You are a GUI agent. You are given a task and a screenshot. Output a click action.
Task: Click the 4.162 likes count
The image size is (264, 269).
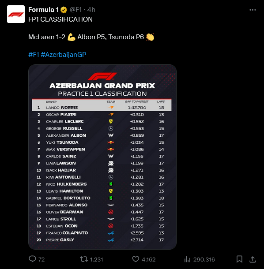coord(149,259)
